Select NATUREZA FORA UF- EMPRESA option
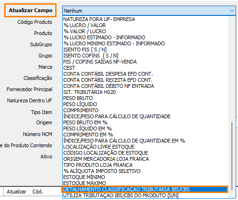 pos(145,19)
